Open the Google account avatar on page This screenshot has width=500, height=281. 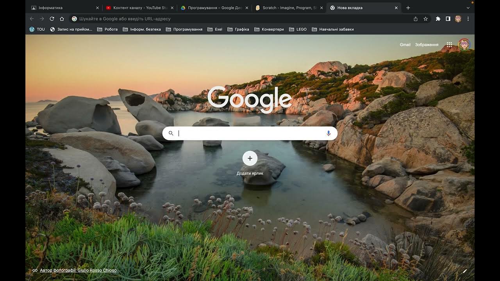(x=464, y=44)
